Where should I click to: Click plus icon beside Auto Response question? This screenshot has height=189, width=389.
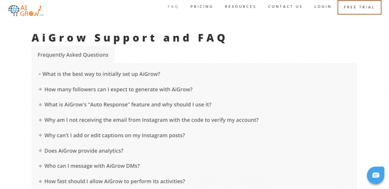point(40,105)
